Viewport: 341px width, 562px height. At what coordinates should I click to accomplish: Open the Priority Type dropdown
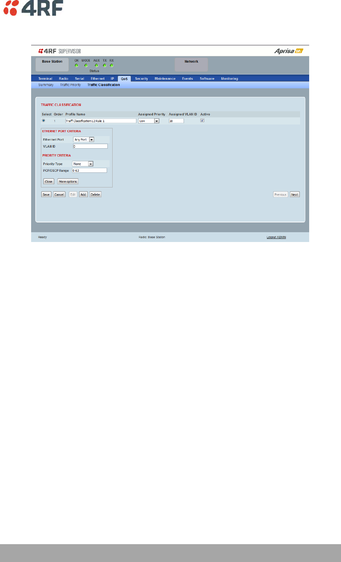pyautogui.click(x=83, y=164)
